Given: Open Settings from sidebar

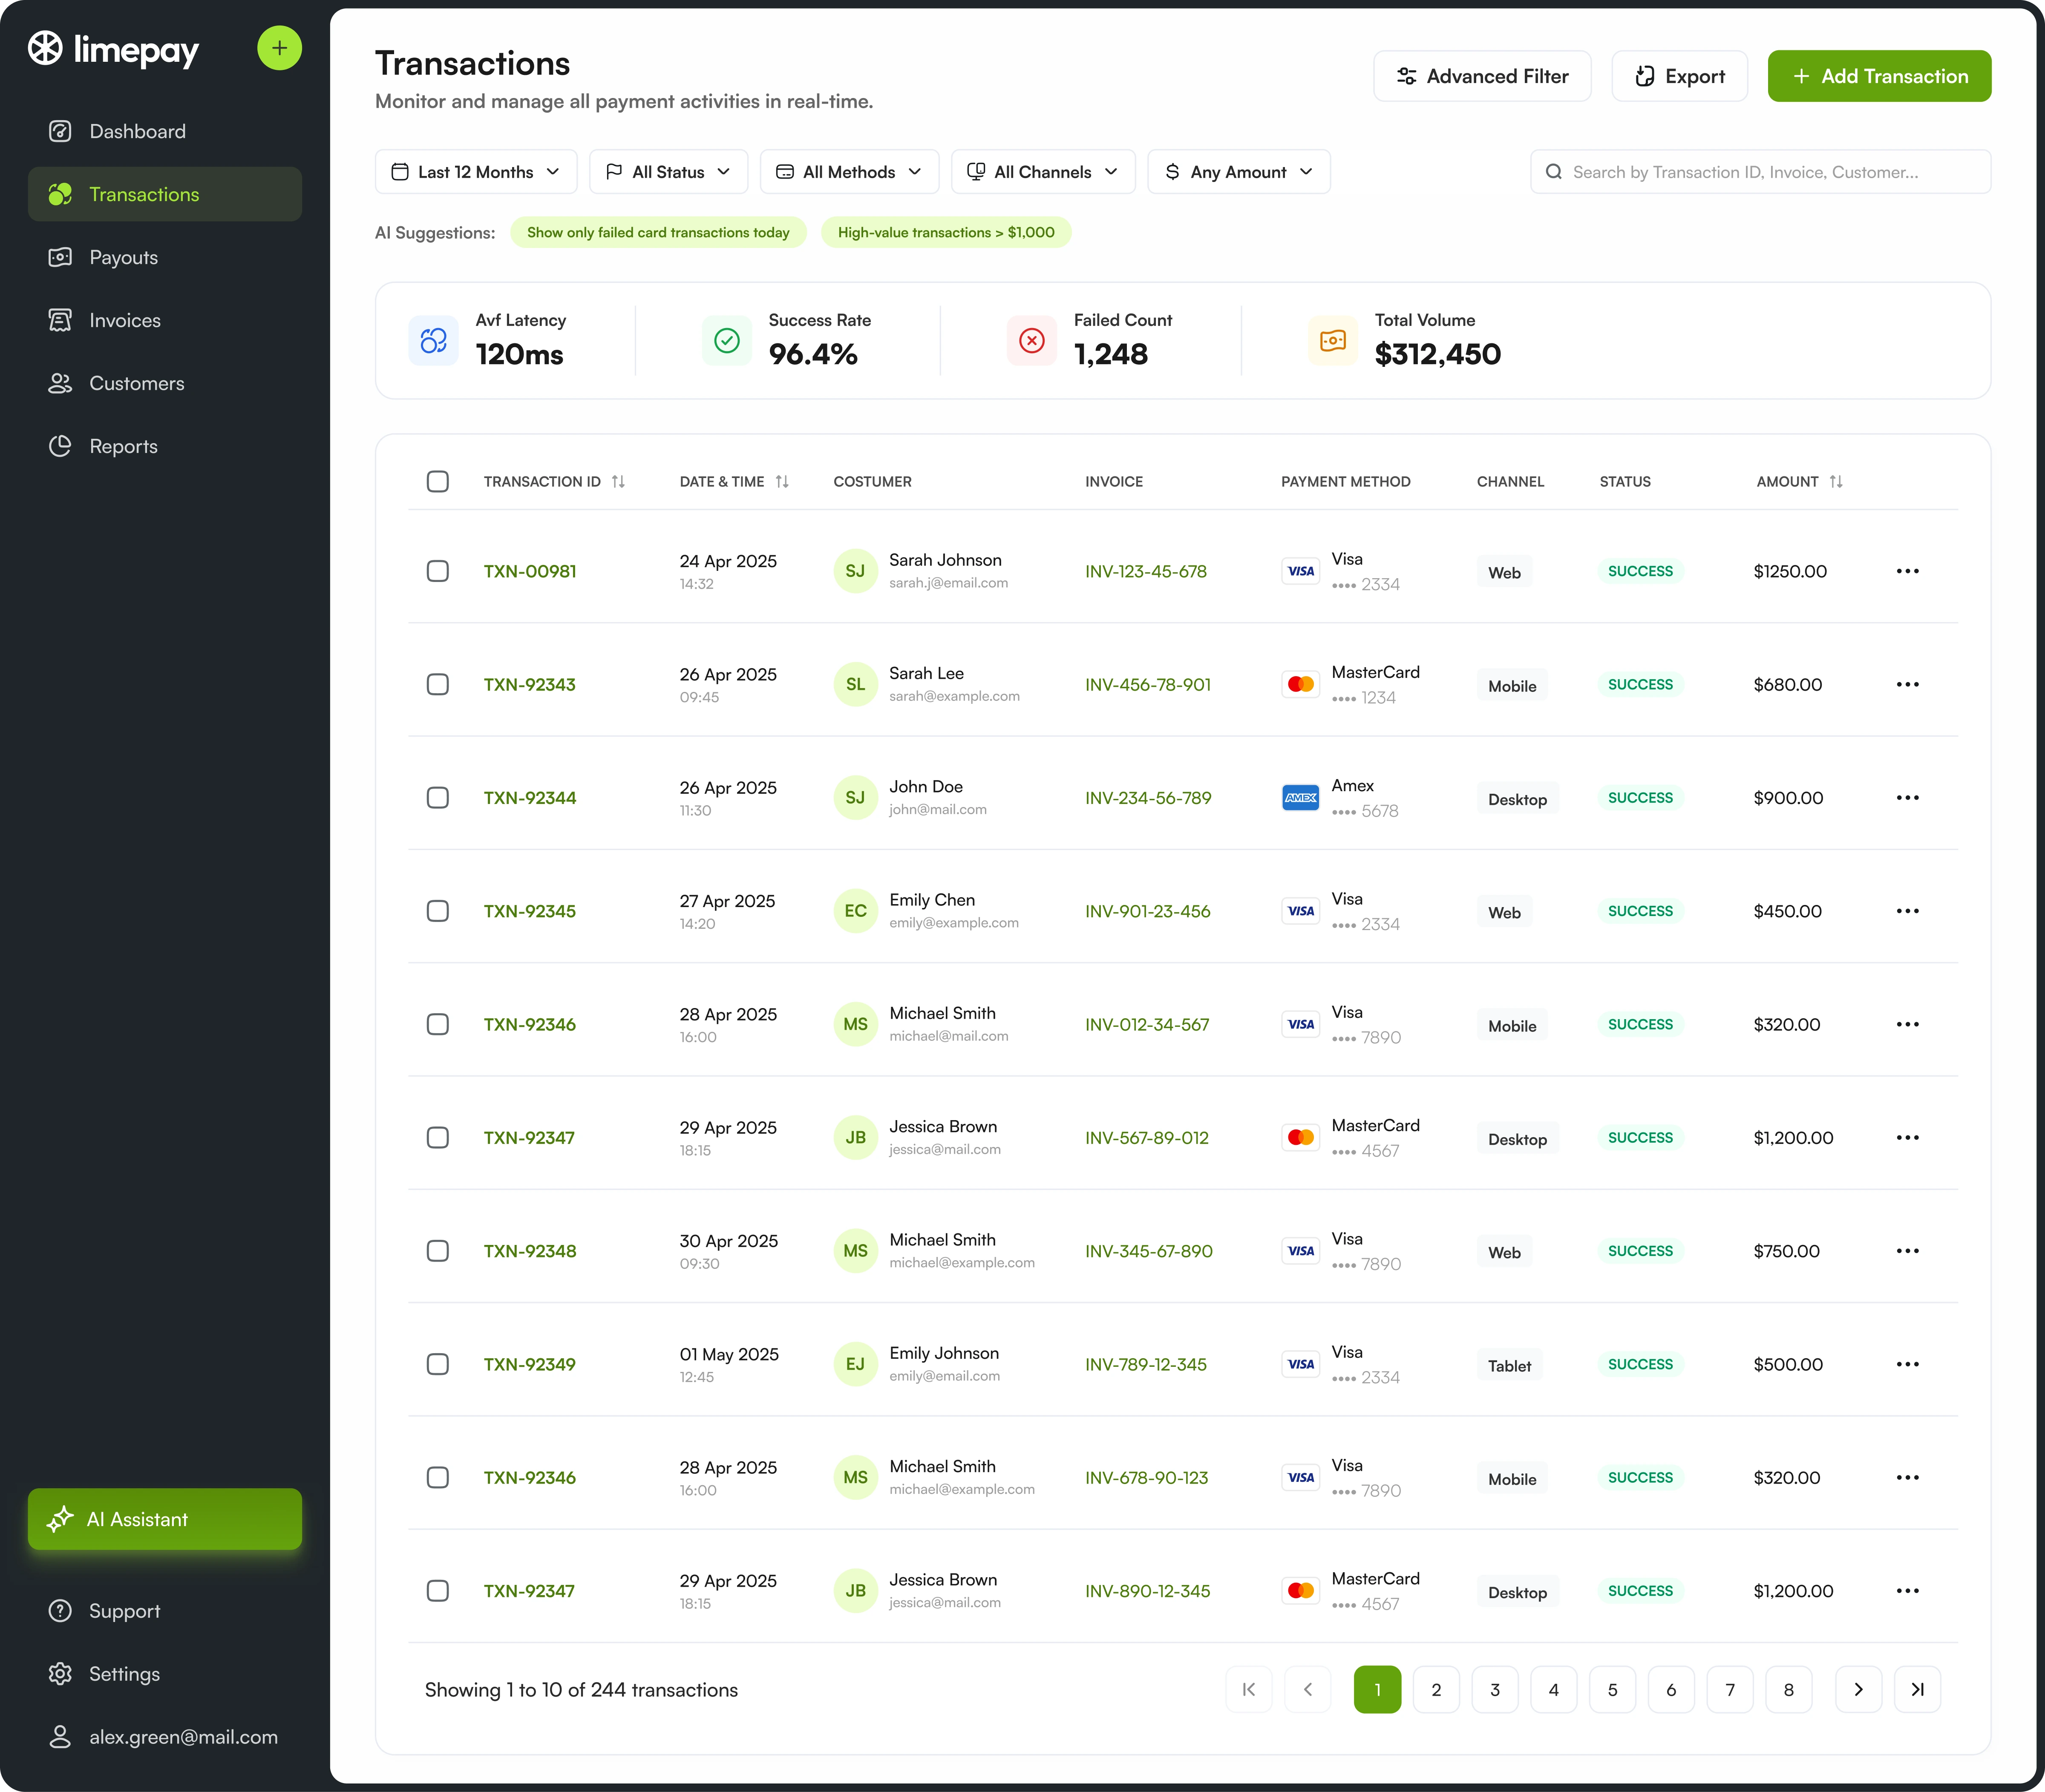Looking at the screenshot, I should coord(165,1674).
